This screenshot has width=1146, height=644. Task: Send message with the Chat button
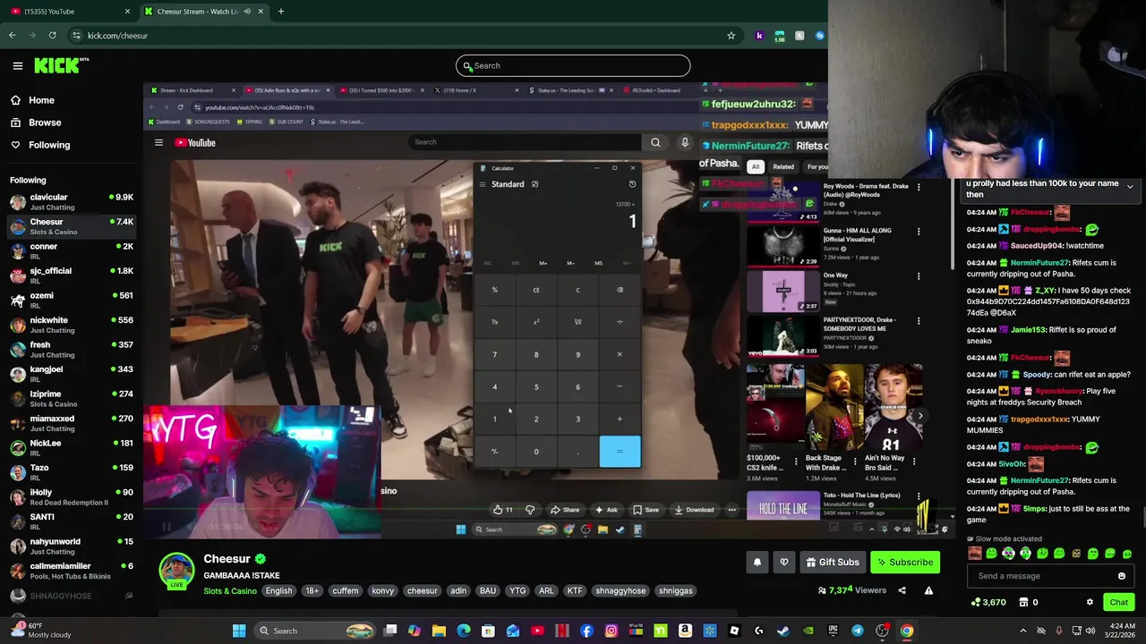1118,602
